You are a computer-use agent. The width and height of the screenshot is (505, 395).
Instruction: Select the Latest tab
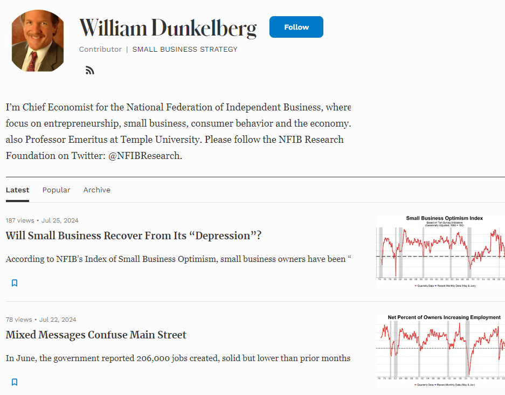(17, 190)
